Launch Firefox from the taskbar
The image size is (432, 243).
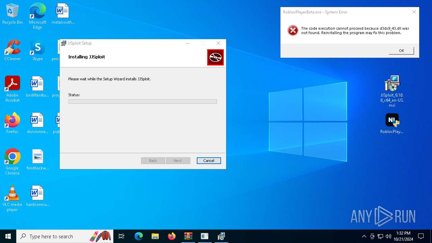tap(172, 236)
